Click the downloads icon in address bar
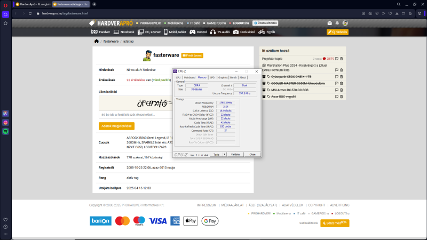The width and height of the screenshot is (427, 240). pyautogui.click(x=397, y=13)
